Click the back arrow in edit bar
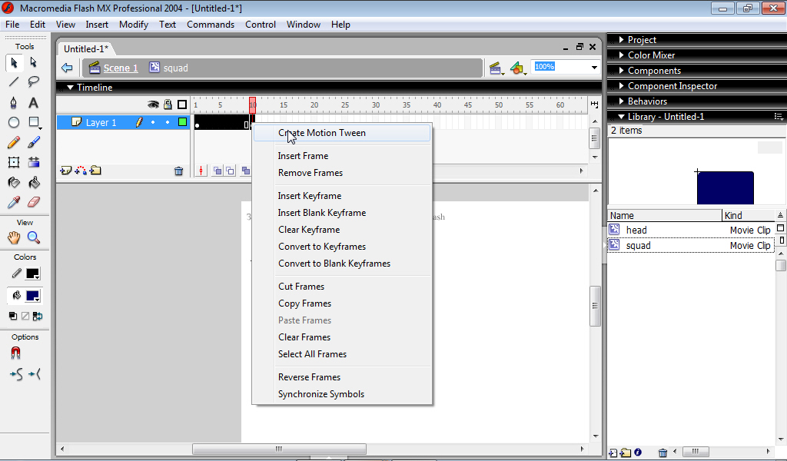 pos(67,68)
